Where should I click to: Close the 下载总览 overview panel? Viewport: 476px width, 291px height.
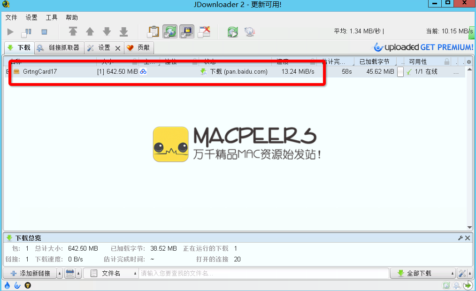[468, 238]
